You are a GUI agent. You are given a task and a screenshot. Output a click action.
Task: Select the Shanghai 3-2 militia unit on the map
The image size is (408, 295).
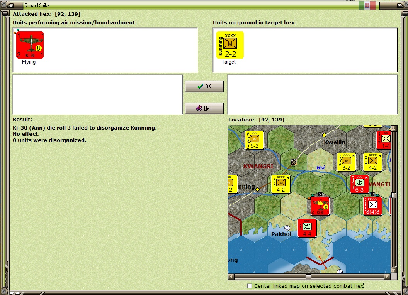(346, 162)
